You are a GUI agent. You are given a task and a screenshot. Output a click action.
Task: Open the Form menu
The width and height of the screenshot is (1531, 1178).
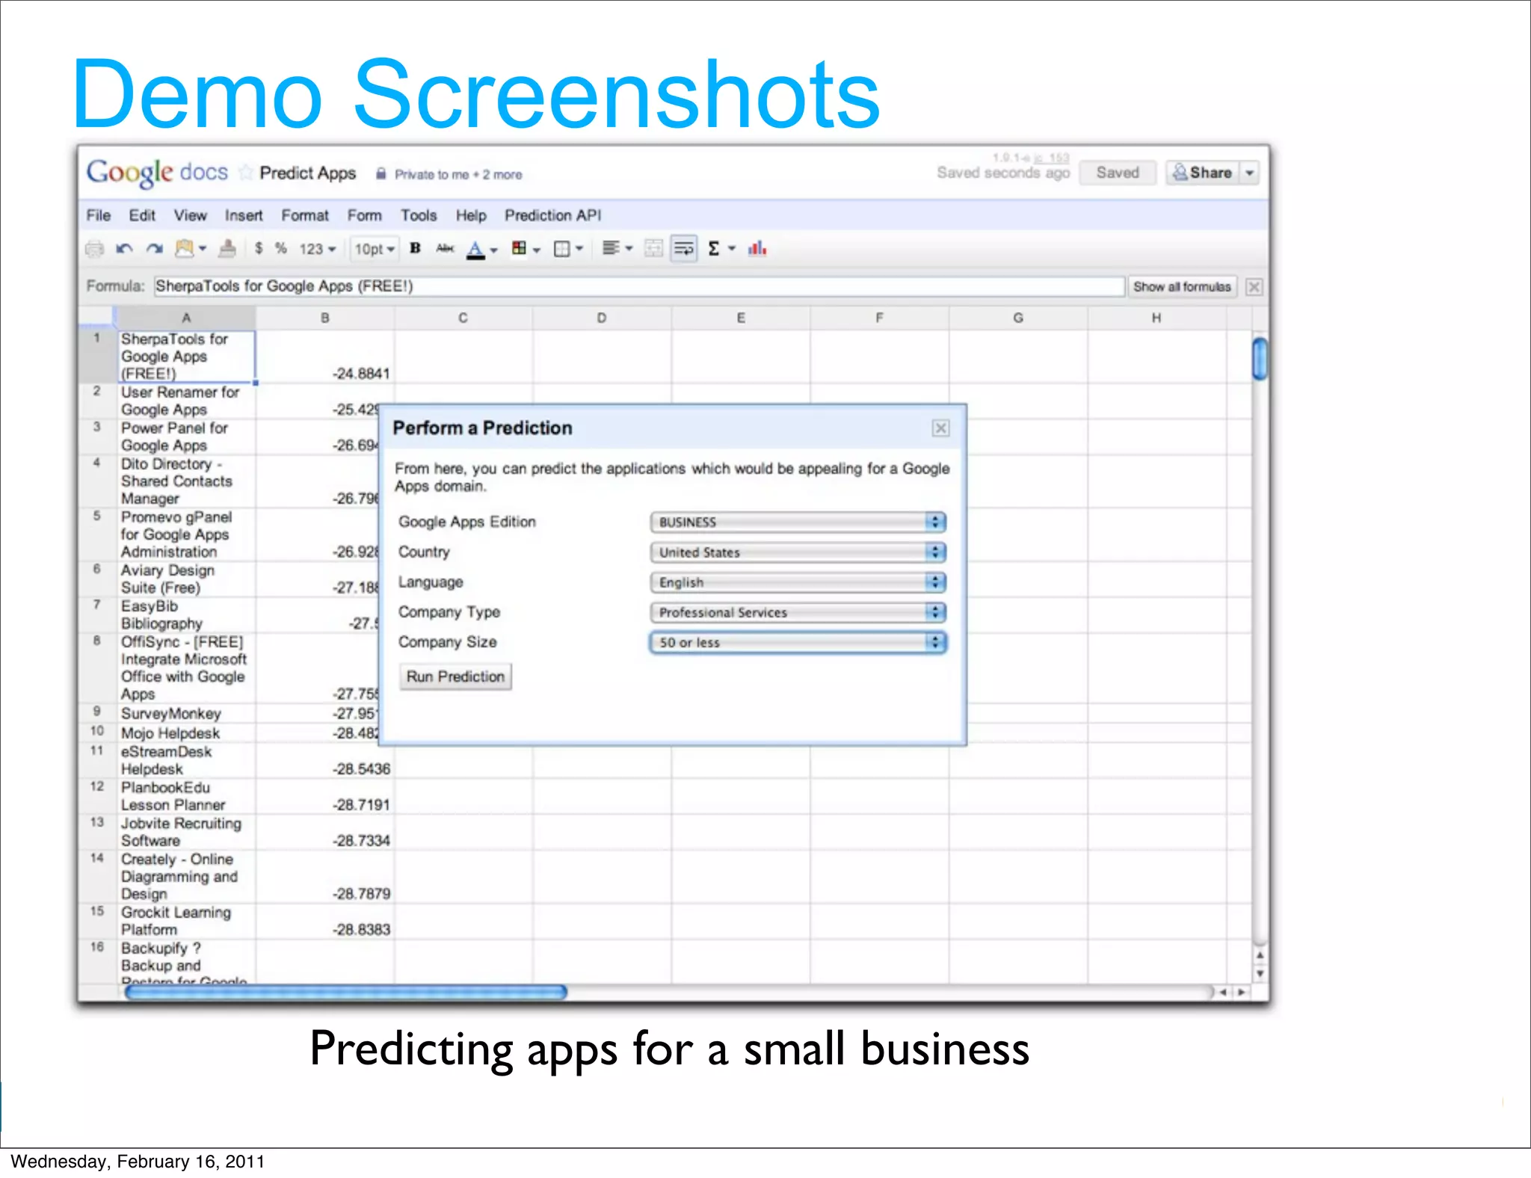(365, 215)
